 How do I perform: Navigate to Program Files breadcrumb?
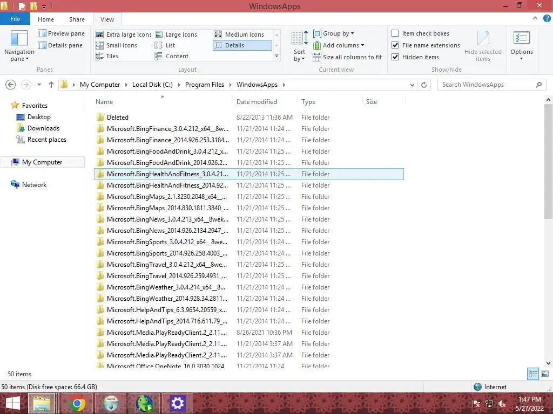pos(205,85)
